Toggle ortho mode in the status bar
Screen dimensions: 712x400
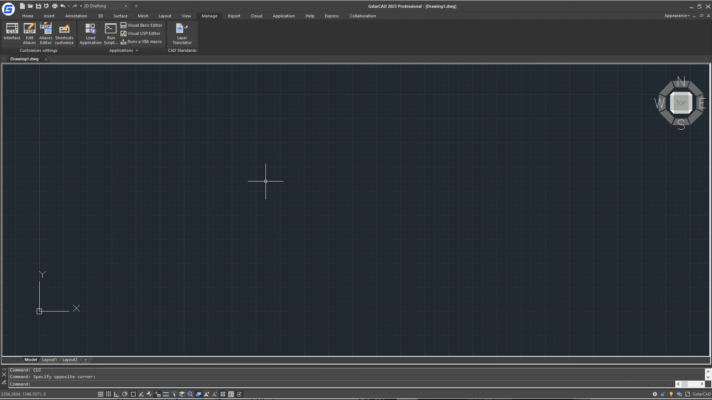point(116,394)
